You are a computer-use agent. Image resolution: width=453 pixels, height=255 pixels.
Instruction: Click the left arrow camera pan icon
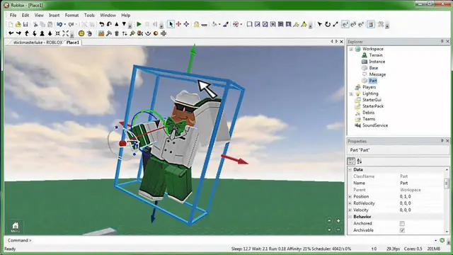[11, 33]
